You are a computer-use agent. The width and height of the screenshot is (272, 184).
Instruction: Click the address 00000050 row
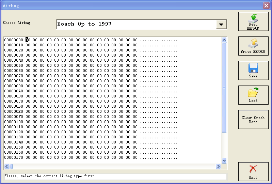pos(91,66)
